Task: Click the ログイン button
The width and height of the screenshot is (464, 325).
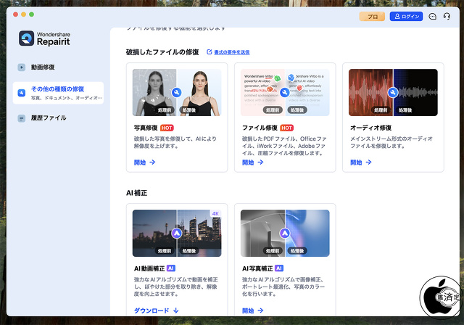Action: point(406,17)
